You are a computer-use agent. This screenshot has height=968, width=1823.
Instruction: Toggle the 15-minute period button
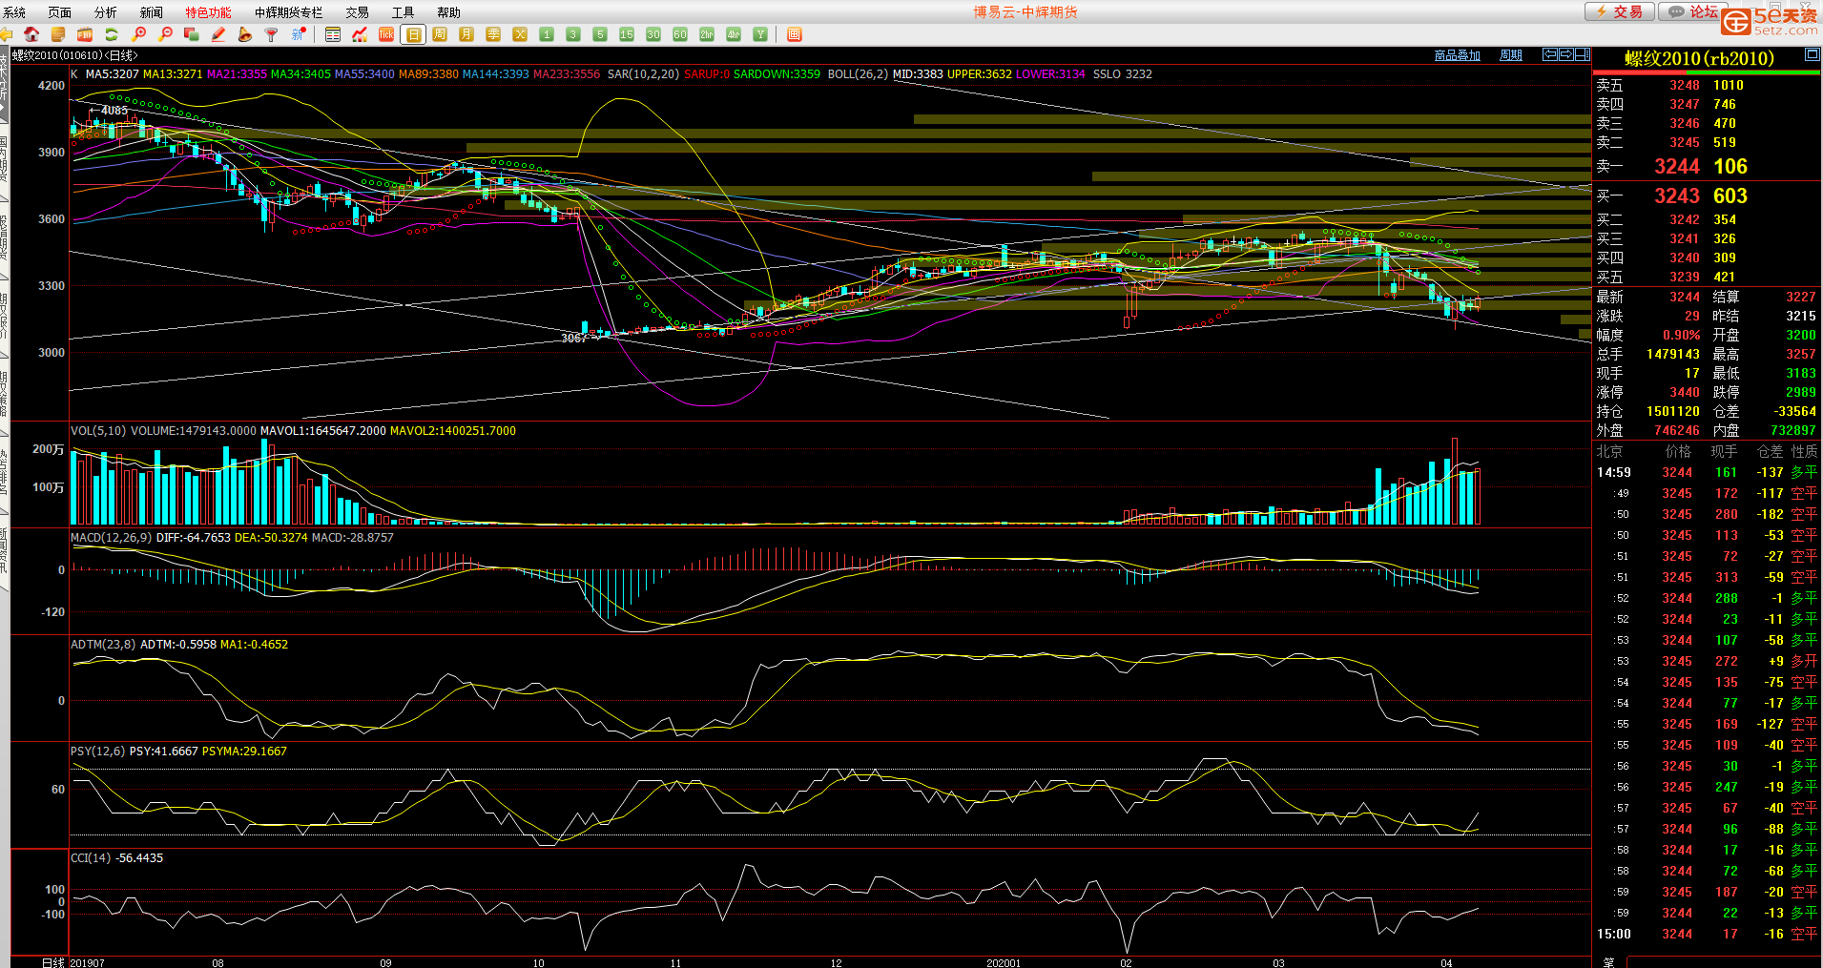tap(627, 34)
